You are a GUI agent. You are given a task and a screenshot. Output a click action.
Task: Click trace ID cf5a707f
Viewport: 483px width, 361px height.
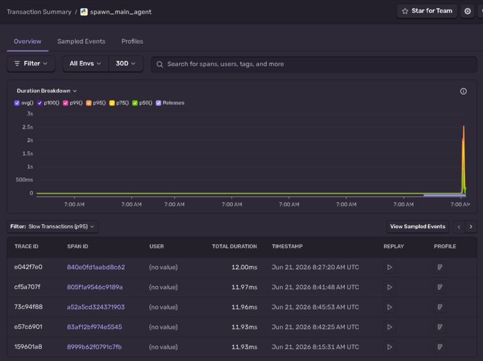pos(27,287)
